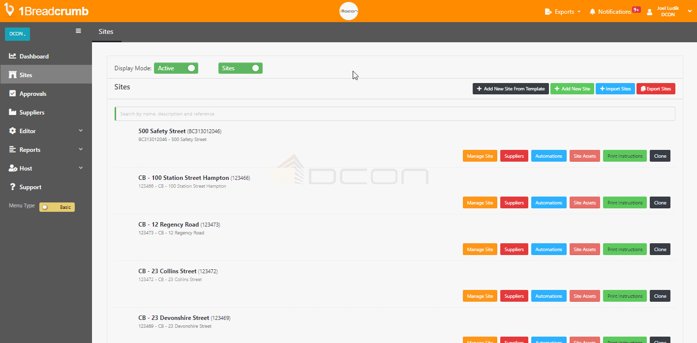
Task: Click the user profile icon for Joel Ludik
Action: [650, 12]
